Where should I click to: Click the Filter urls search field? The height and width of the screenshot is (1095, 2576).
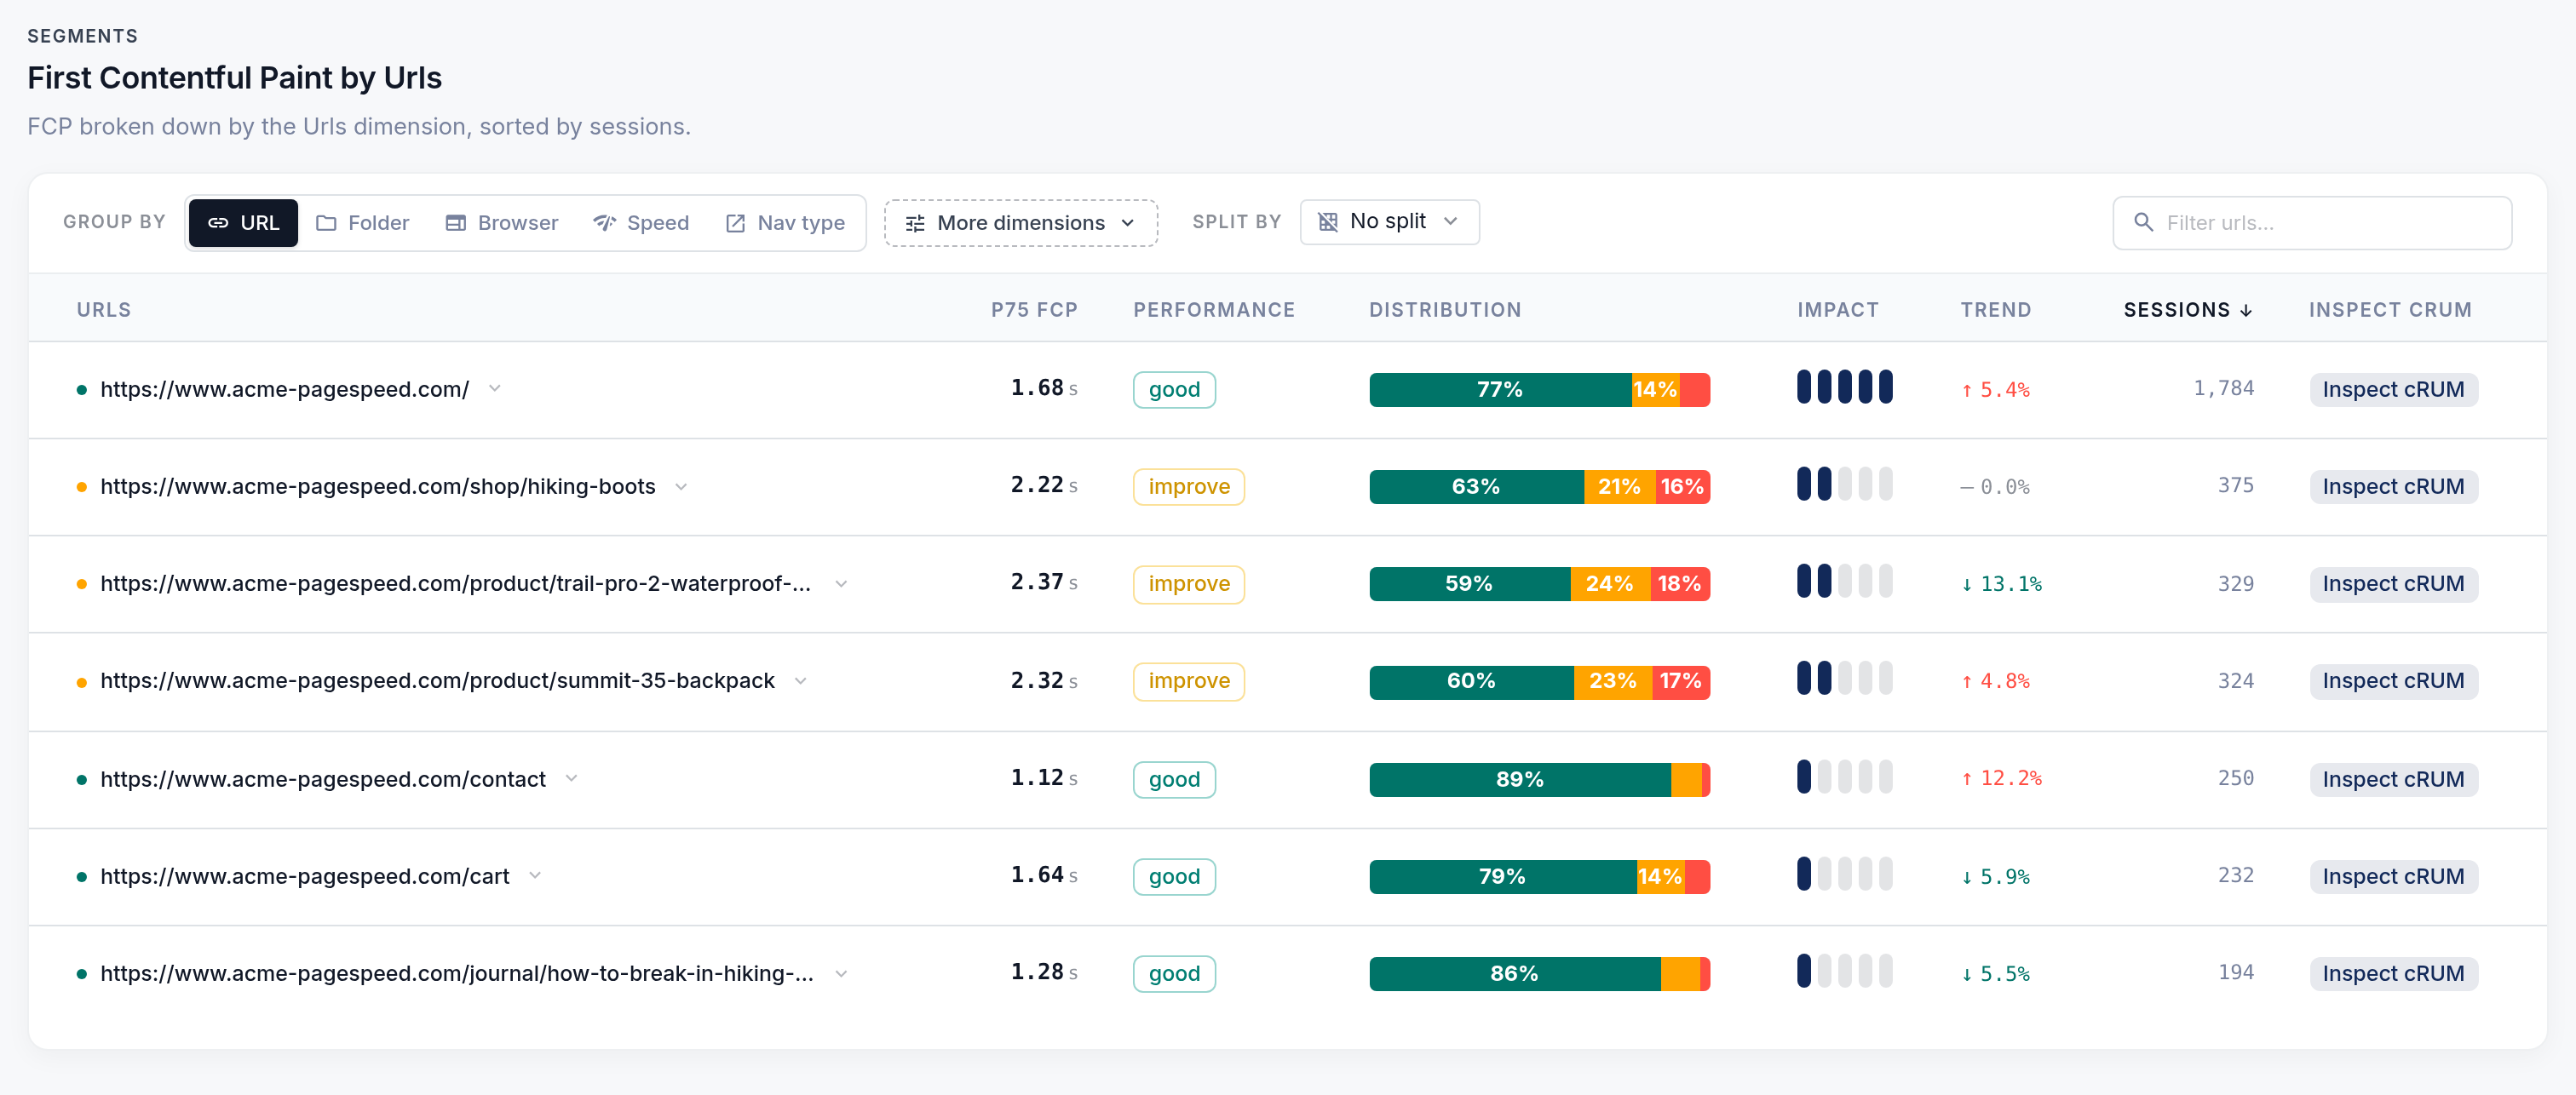coord(2311,223)
